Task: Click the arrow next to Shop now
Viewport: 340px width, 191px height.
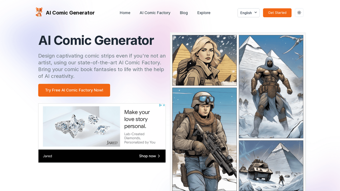Action: (159, 156)
